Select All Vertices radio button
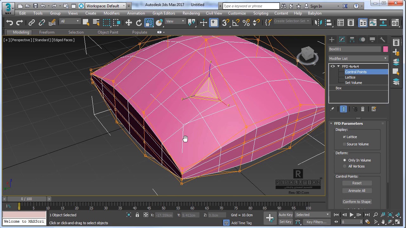Viewport: 406px width, 228px height. (x=345, y=166)
